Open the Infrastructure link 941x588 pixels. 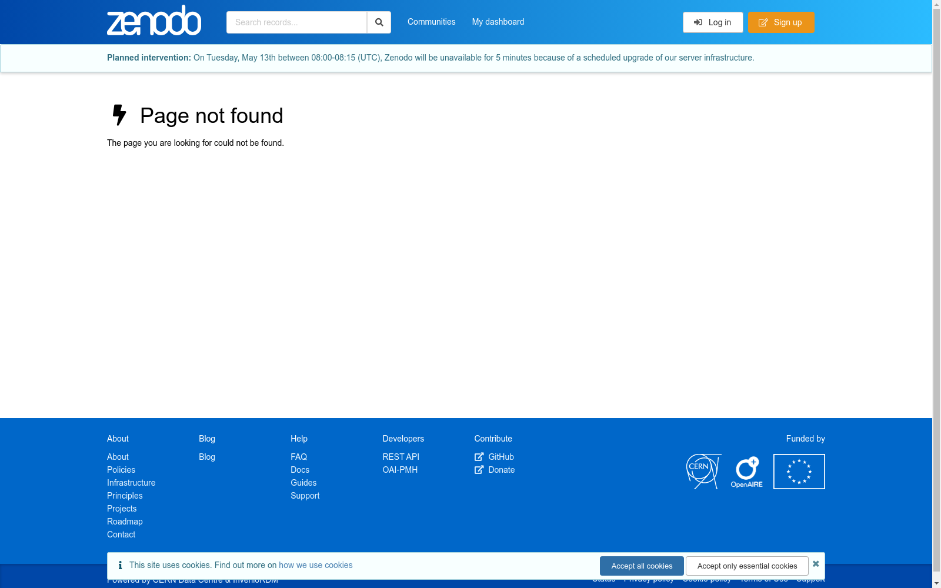[x=131, y=483]
